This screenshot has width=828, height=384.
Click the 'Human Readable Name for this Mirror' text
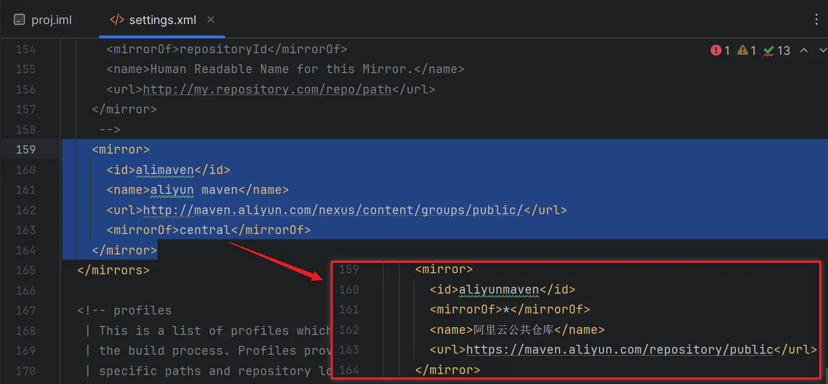coord(282,69)
